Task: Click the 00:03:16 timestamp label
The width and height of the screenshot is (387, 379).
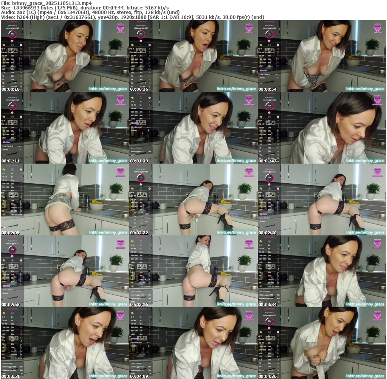Action: tap(138, 305)
